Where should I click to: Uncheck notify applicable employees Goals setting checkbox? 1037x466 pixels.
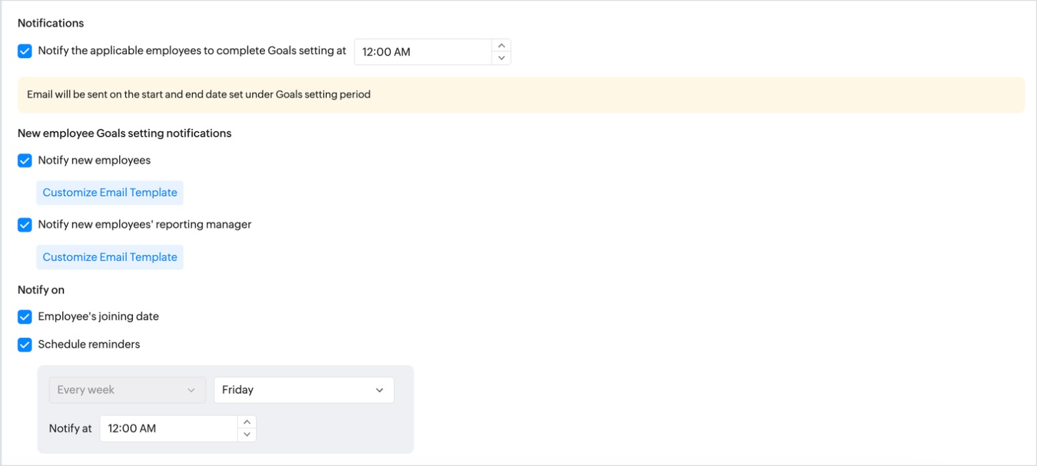coord(25,51)
